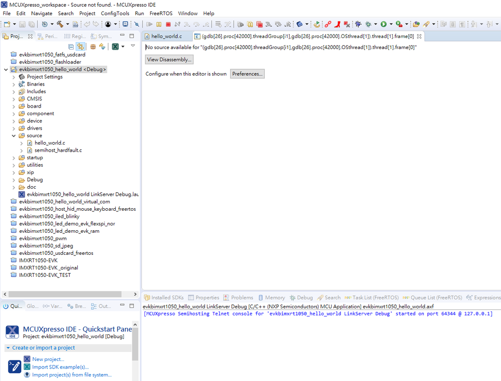Open the File menu
The height and width of the screenshot is (381, 501).
tap(7, 14)
